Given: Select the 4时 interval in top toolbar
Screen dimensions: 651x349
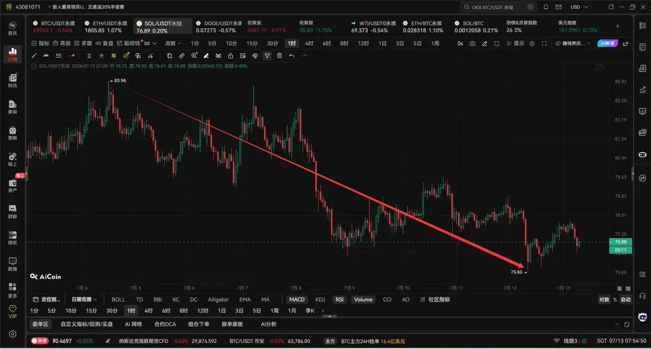Looking at the screenshot, I should 309,43.
